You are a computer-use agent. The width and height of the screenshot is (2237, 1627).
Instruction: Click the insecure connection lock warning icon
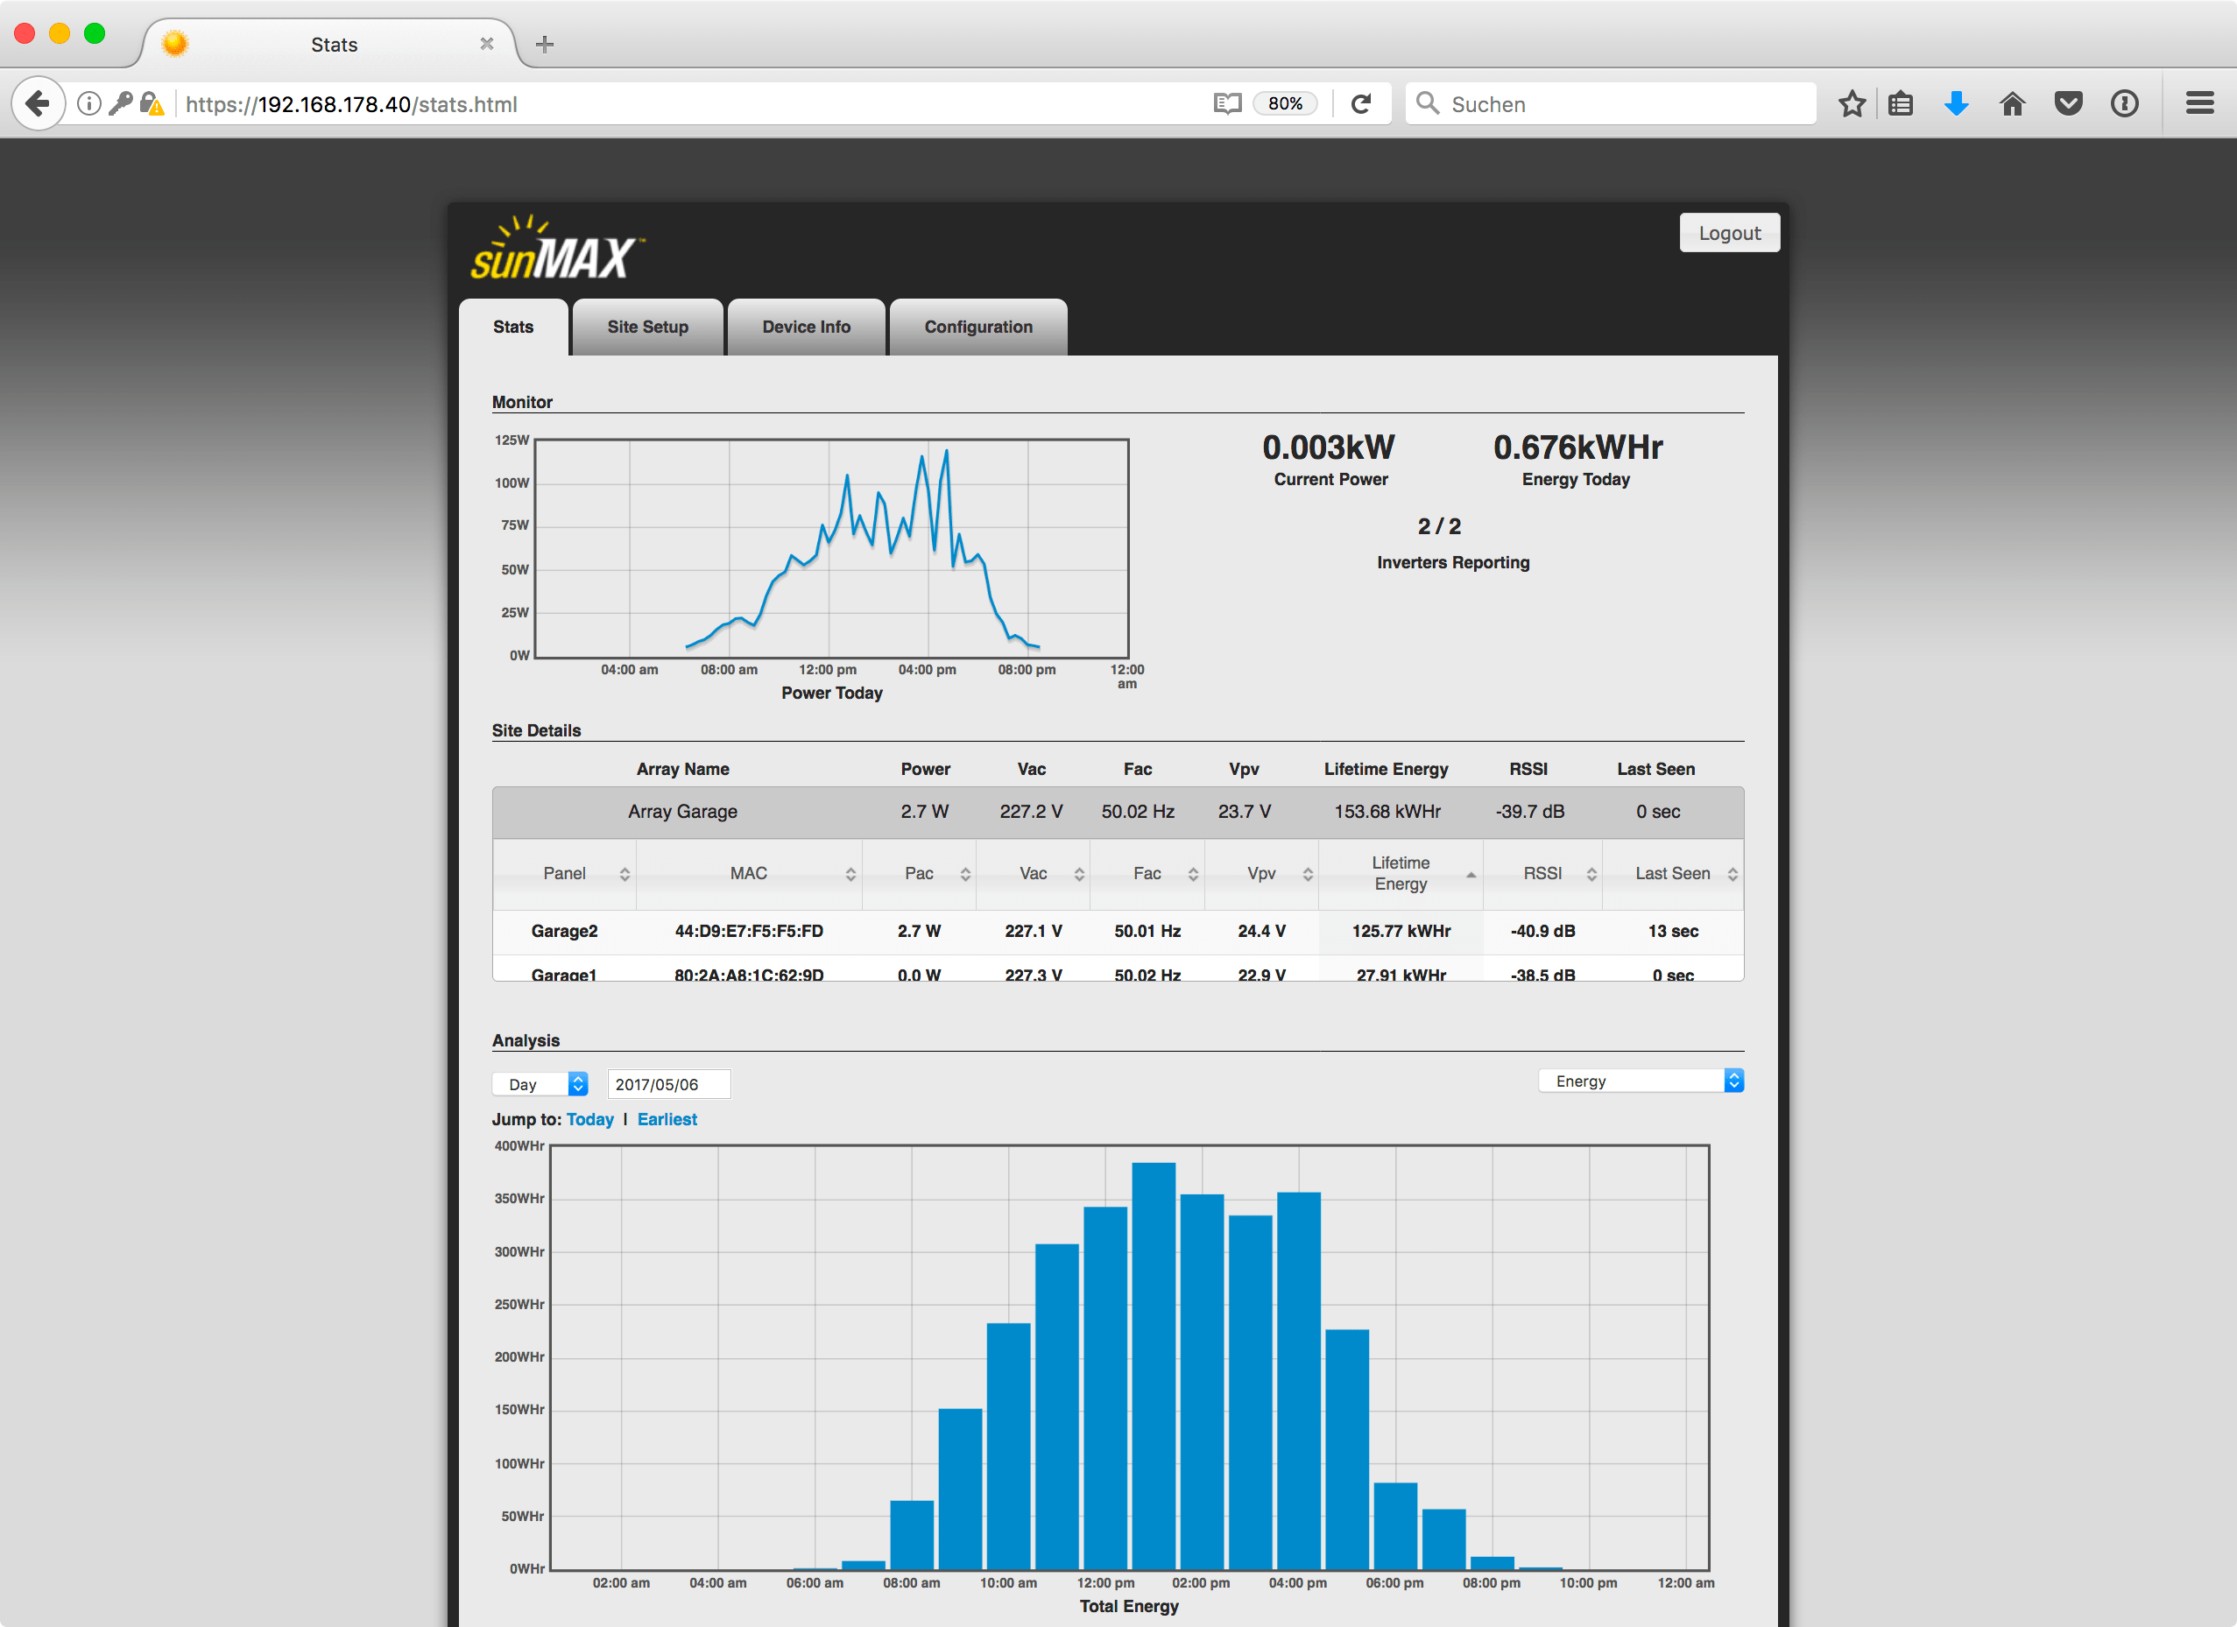click(152, 103)
